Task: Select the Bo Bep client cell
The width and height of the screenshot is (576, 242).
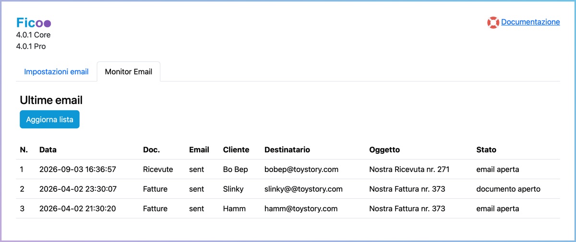Action: pos(235,169)
